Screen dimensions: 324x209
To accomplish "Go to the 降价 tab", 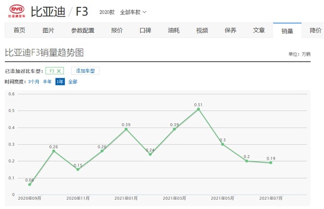I will click(315, 30).
